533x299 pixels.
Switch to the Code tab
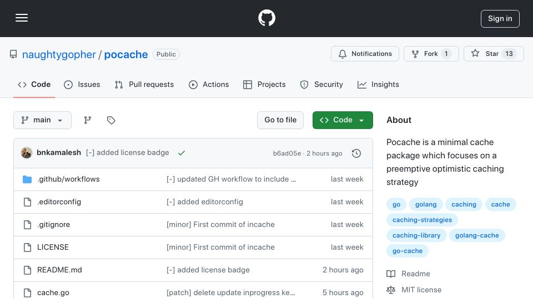(34, 84)
